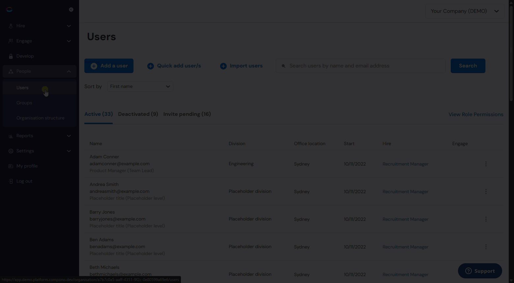Image resolution: width=514 pixels, height=283 pixels.
Task: Open the Users page in sidebar
Action: 40,88
